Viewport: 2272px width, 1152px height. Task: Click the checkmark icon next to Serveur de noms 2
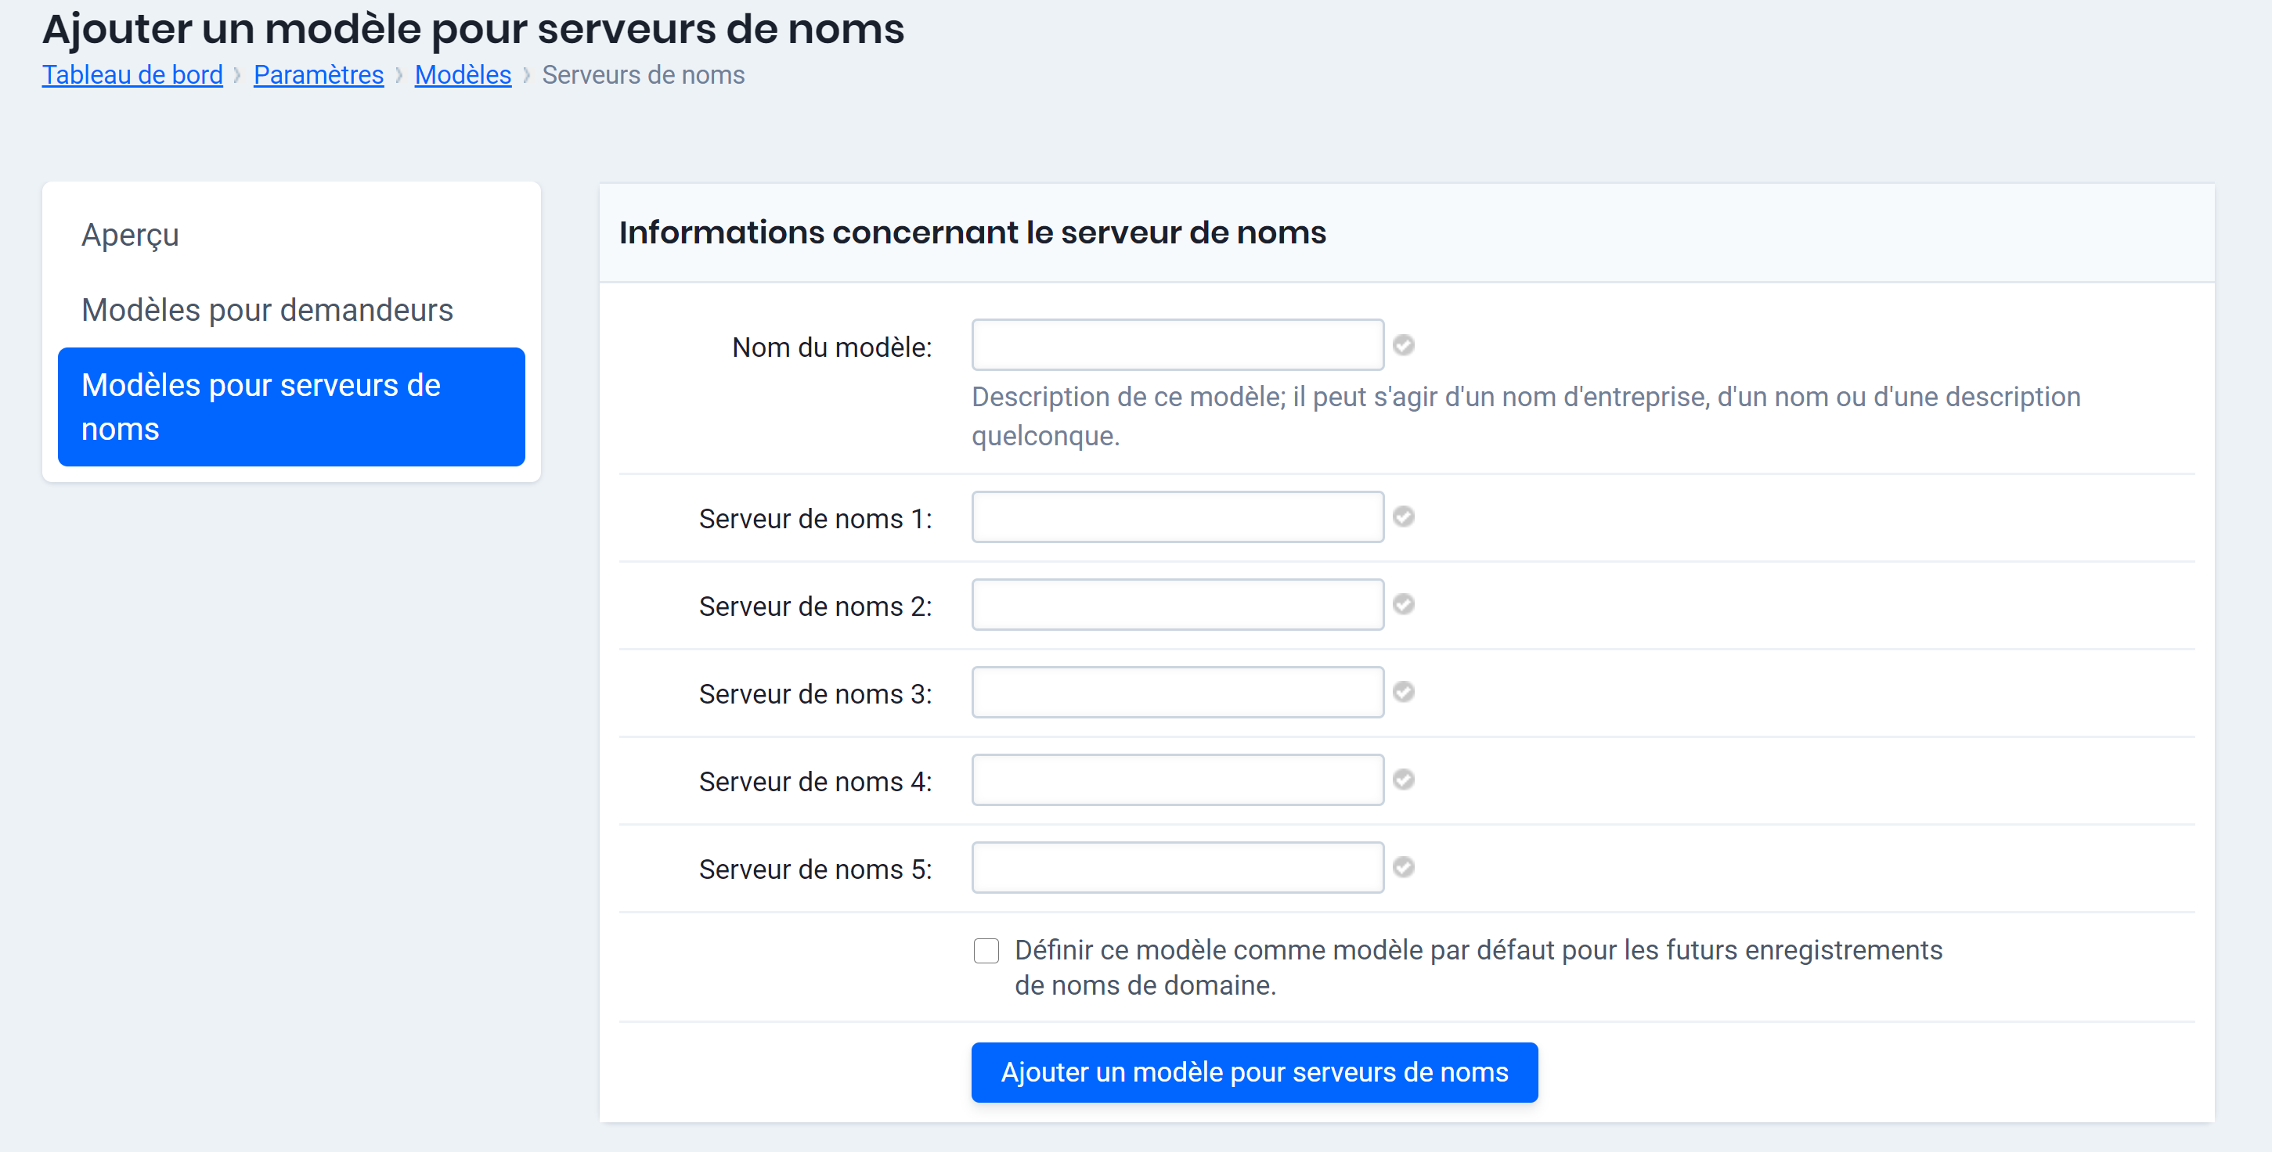point(1404,605)
